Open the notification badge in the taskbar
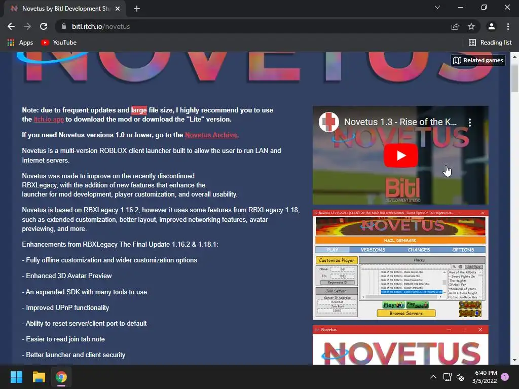The width and height of the screenshot is (519, 389). coord(505,377)
